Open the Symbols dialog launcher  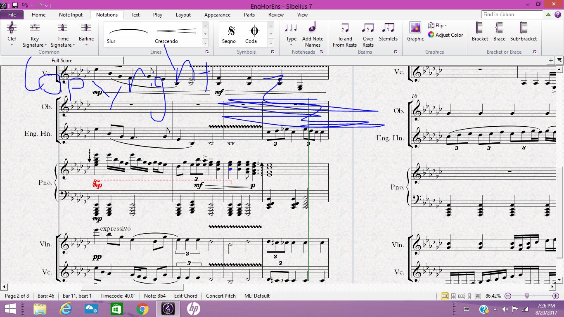pyautogui.click(x=273, y=52)
